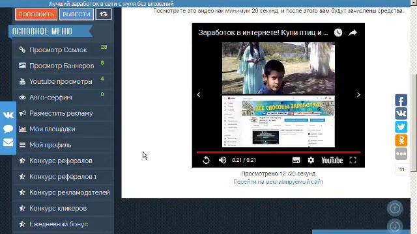Toggle subtitles button in the player
417x234 pixels.
[296, 160]
